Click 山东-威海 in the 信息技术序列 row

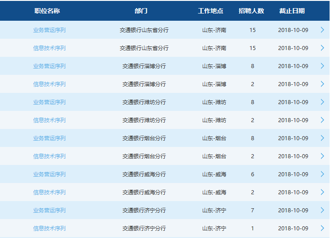tap(214, 192)
